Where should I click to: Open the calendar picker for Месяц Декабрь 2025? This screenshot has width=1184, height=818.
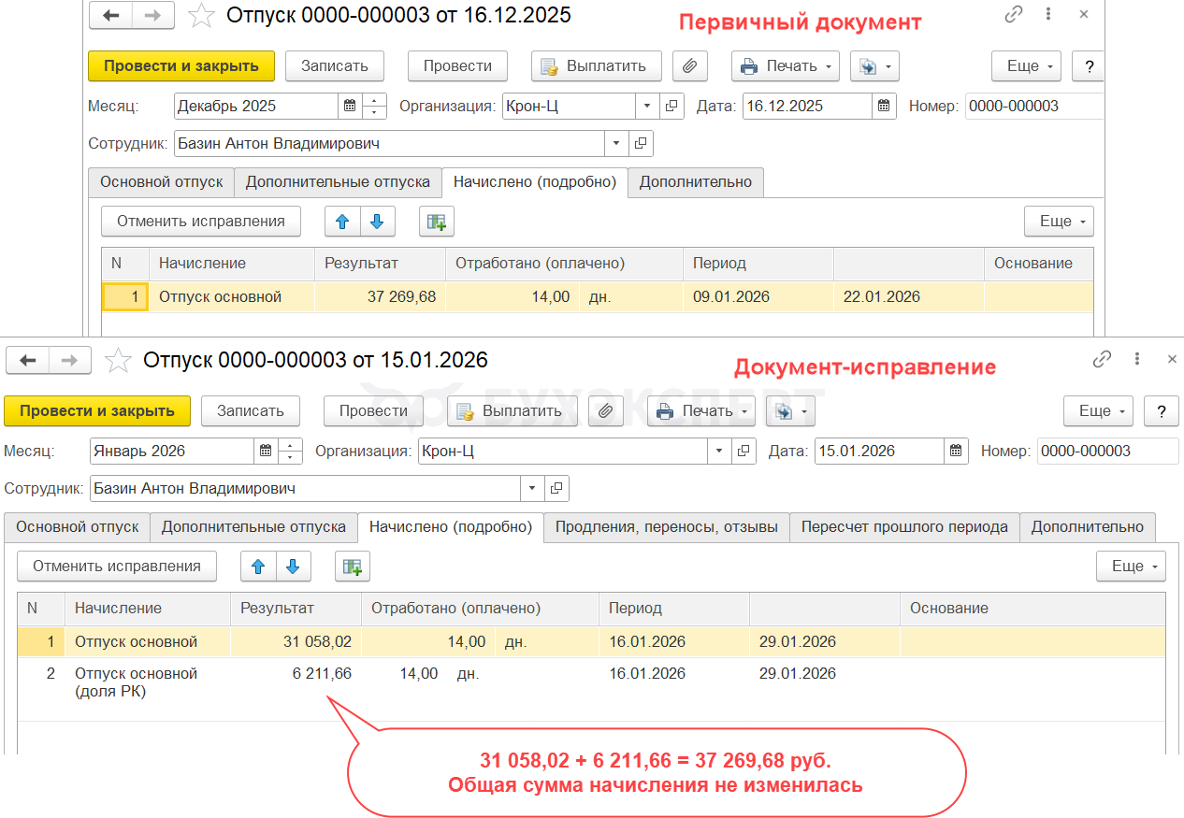[x=350, y=106]
